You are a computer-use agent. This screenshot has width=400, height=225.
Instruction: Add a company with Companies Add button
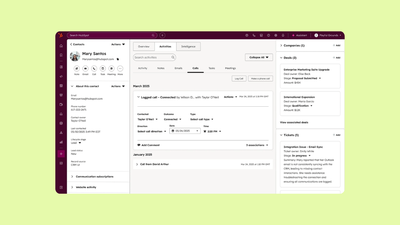336,45
